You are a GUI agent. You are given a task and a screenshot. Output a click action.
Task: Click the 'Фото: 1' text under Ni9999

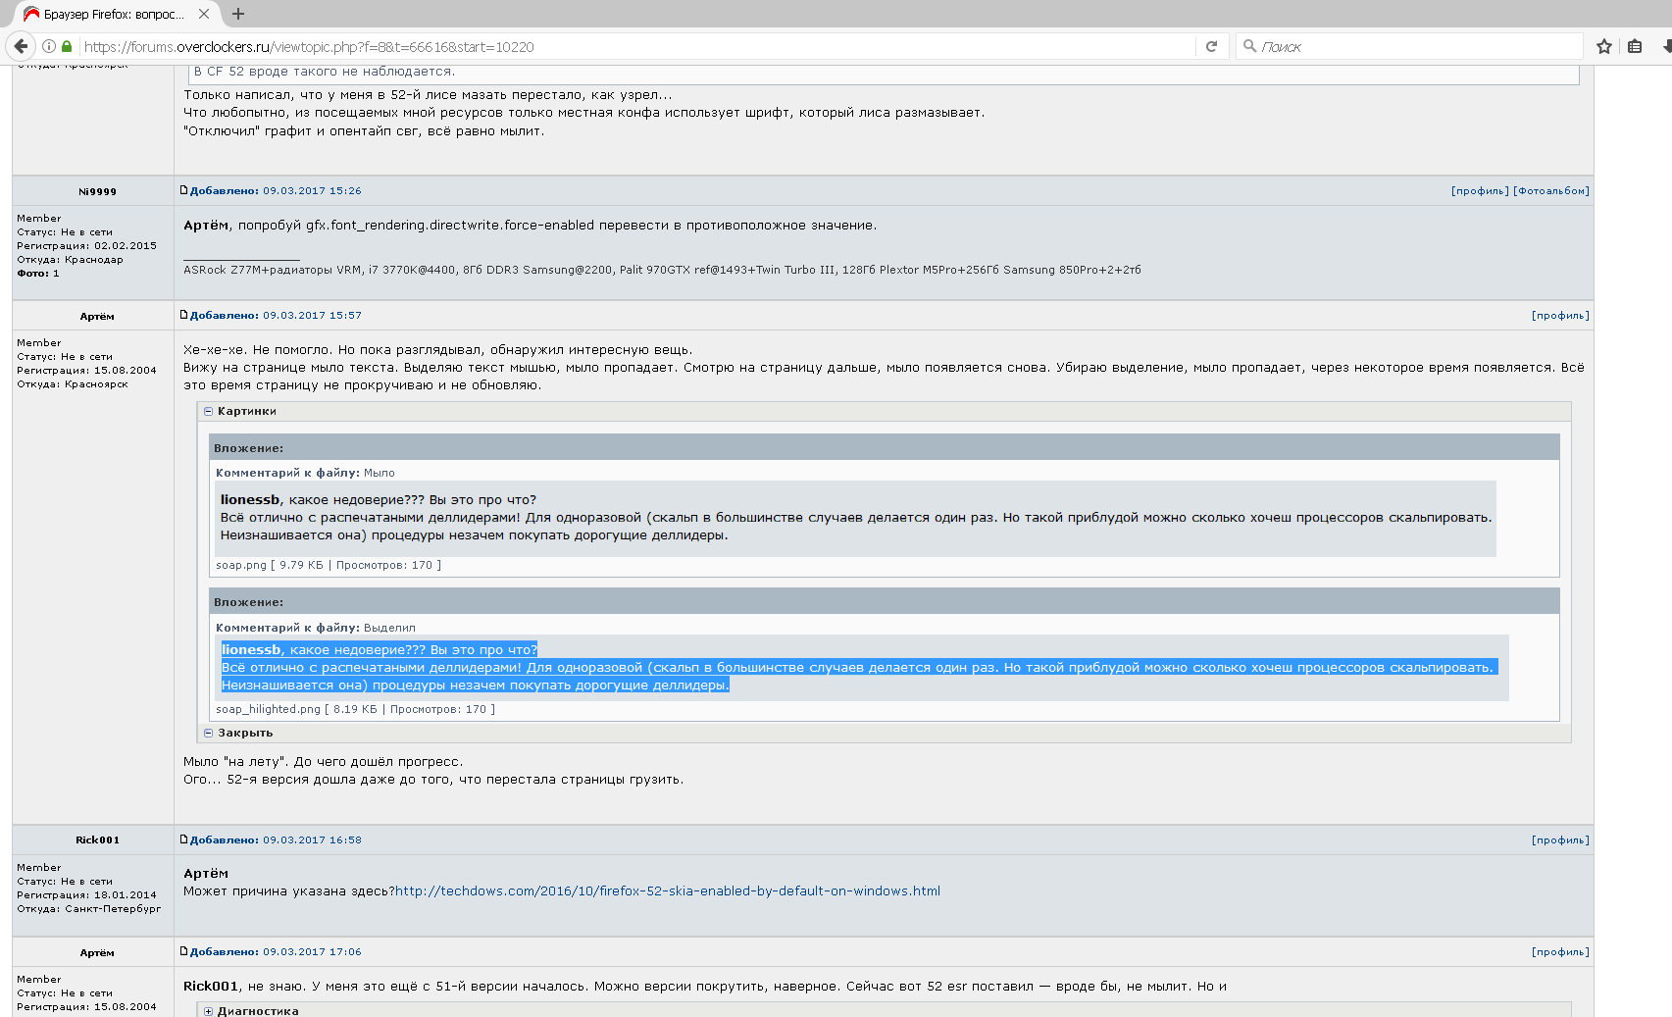38,274
